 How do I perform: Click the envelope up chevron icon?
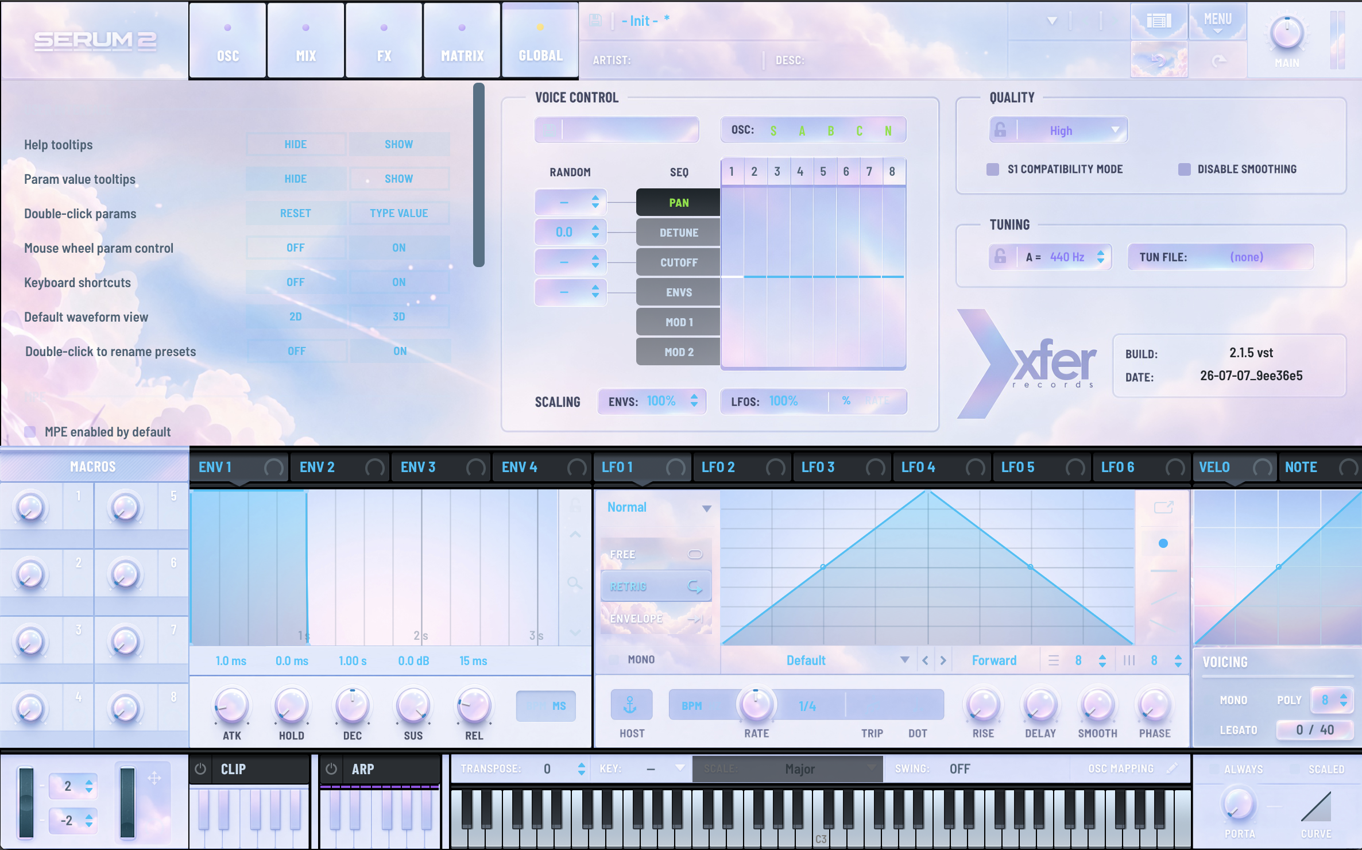tap(575, 535)
